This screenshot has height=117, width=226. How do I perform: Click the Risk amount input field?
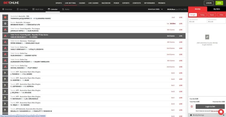click(198, 21)
